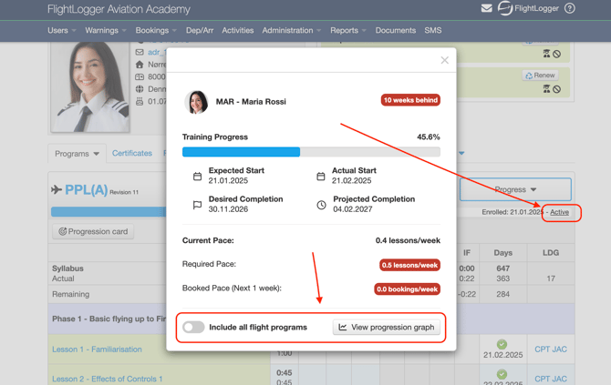
Task: Switch to the Certificates tab
Action: click(x=132, y=154)
